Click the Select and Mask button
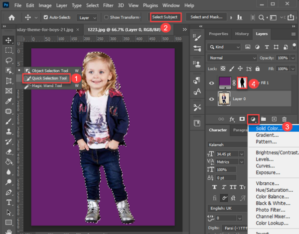 click(206, 17)
